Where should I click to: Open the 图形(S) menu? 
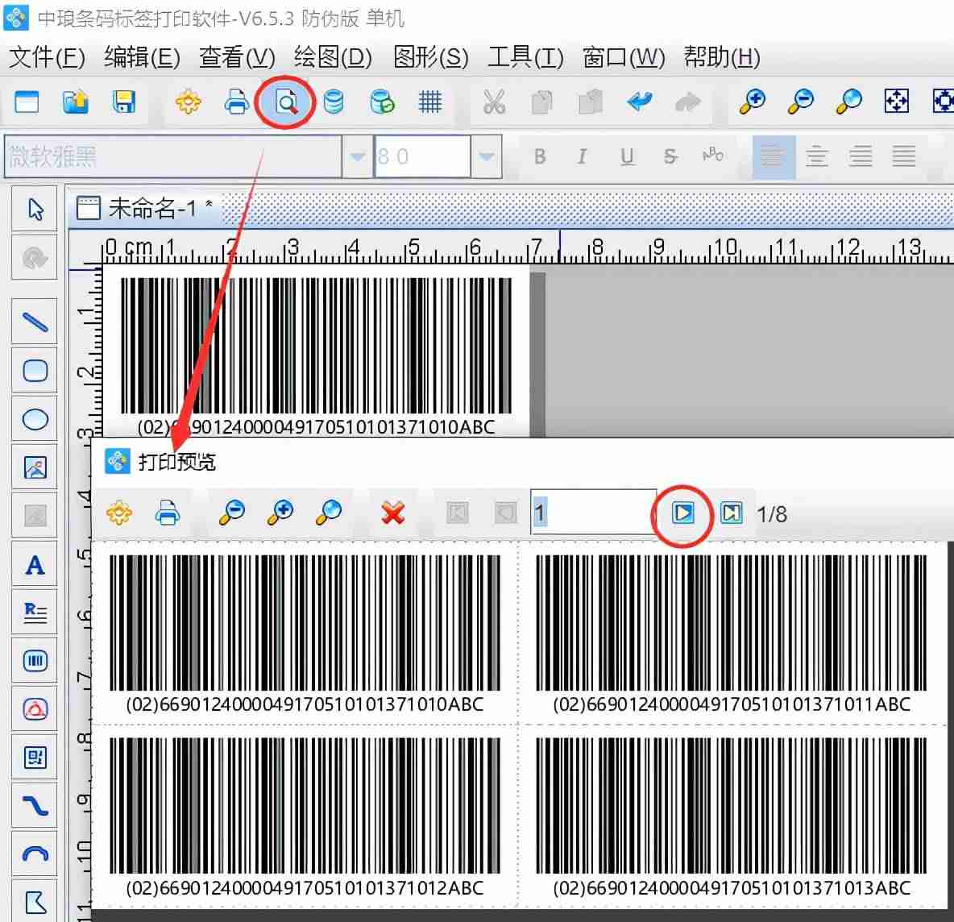click(x=431, y=57)
